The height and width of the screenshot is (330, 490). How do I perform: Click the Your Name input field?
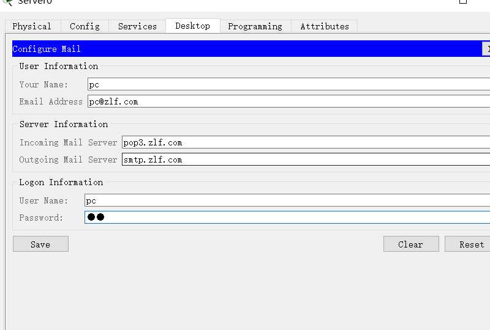288,84
